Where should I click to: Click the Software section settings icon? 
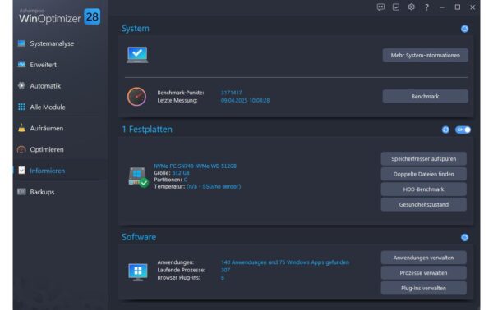click(x=464, y=238)
